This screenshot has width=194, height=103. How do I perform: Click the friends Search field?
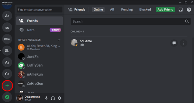tap(130, 21)
